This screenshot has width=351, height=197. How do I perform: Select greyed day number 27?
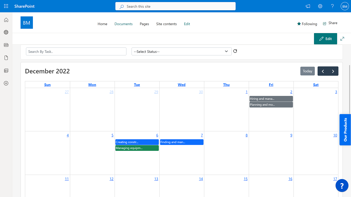67,92
